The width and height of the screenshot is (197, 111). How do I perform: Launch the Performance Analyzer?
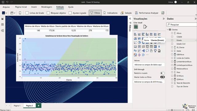[x=147, y=13]
